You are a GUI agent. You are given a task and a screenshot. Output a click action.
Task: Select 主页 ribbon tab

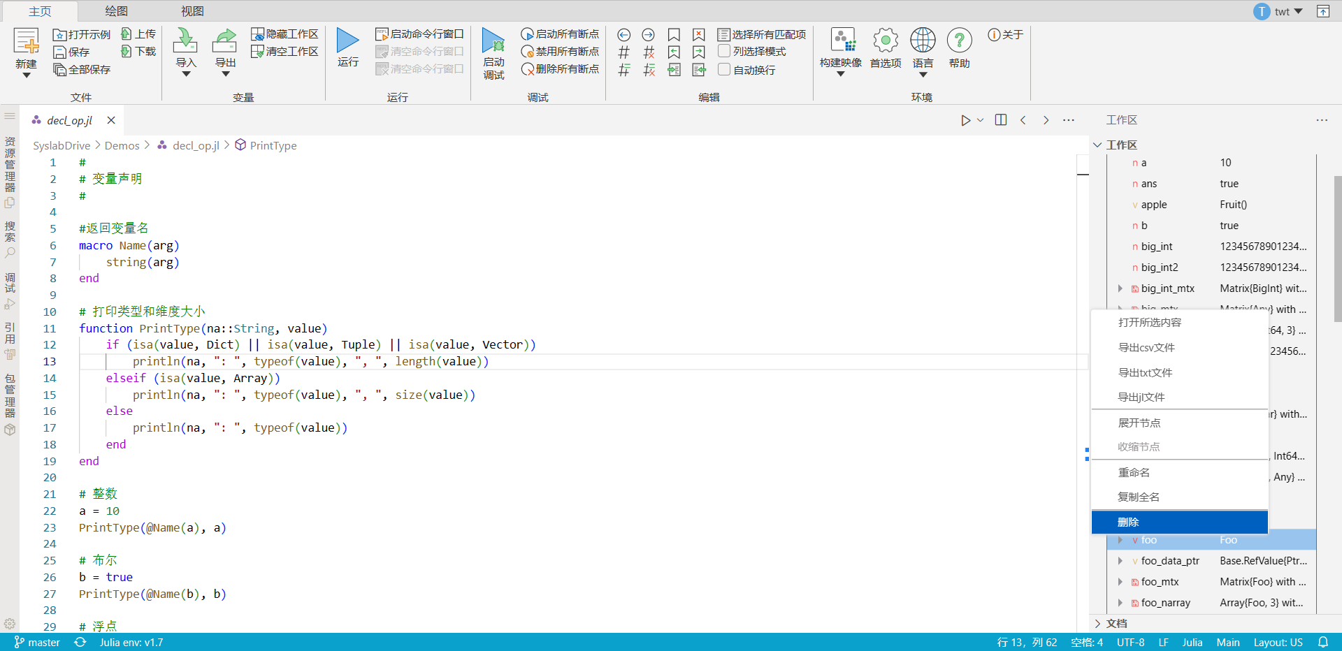pyautogui.click(x=40, y=11)
